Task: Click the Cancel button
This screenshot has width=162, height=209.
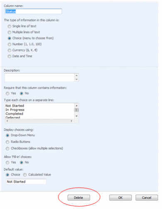Action: pyautogui.click(x=147, y=198)
